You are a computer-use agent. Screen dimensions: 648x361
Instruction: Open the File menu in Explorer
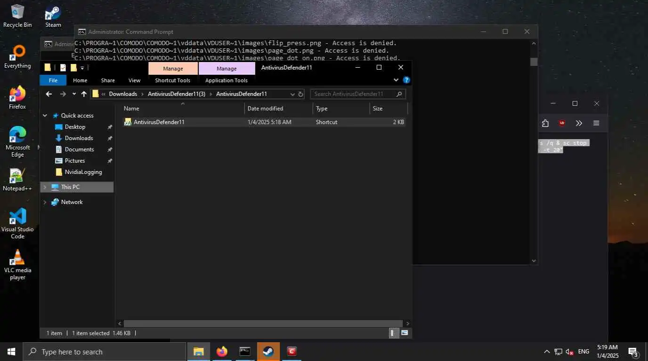pyautogui.click(x=53, y=80)
